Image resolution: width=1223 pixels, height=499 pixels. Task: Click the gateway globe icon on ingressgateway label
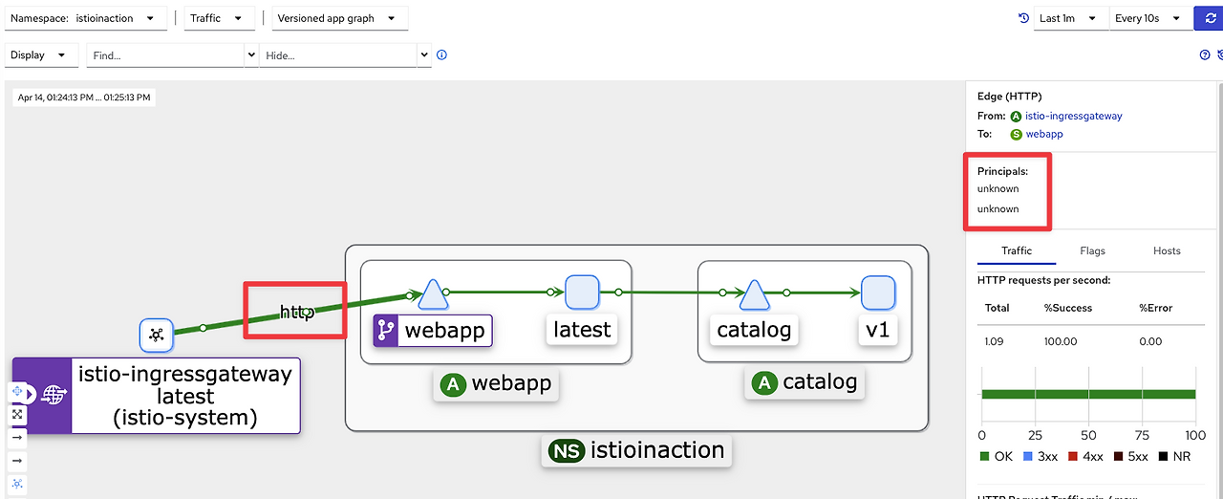click(54, 395)
